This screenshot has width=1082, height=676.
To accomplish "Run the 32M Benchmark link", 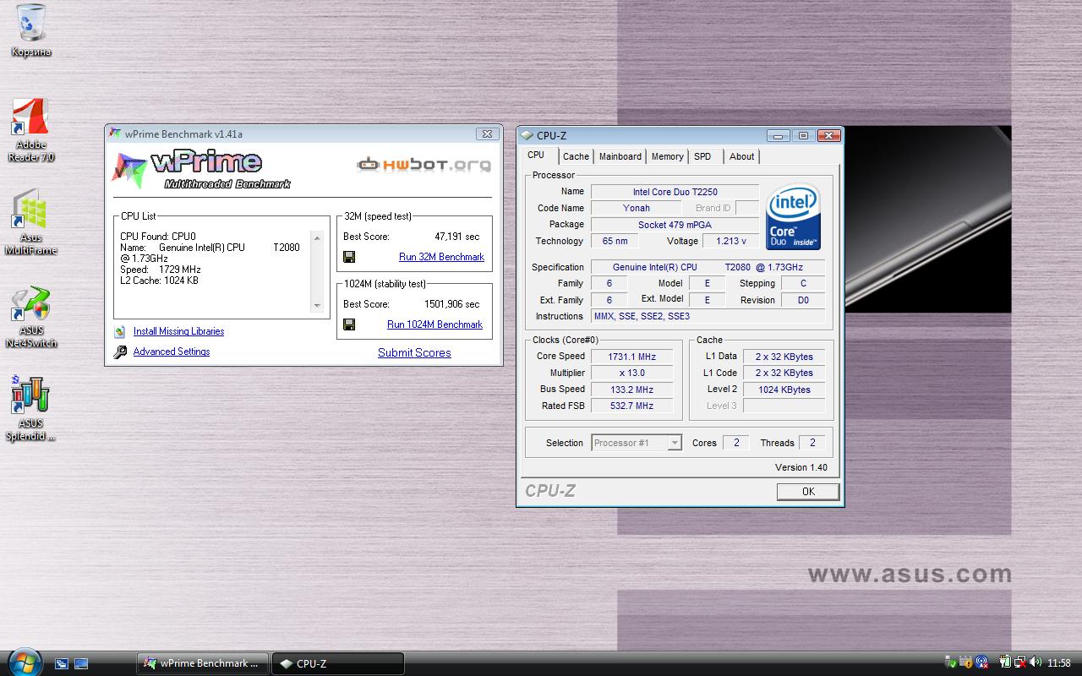I will coord(441,257).
